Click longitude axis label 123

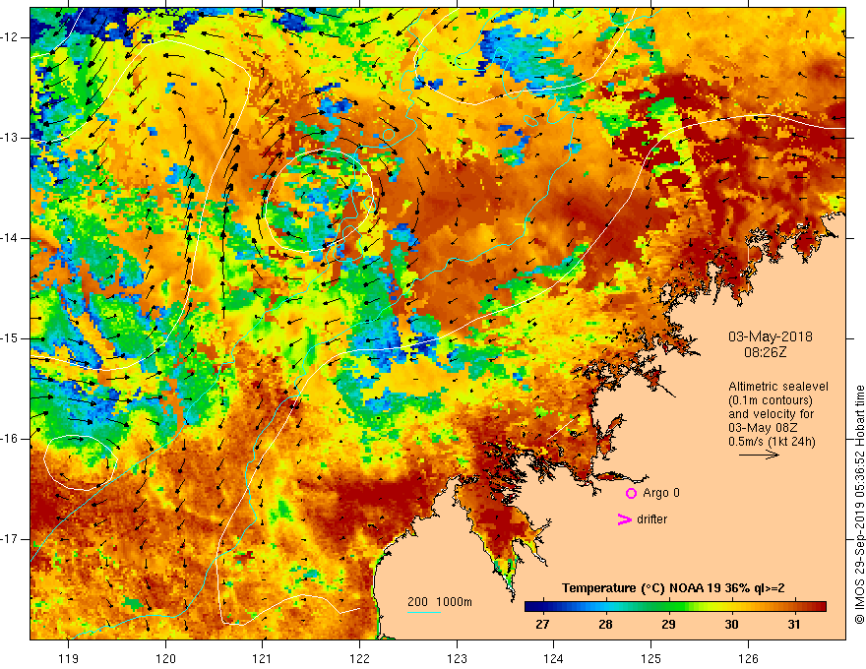click(x=457, y=658)
